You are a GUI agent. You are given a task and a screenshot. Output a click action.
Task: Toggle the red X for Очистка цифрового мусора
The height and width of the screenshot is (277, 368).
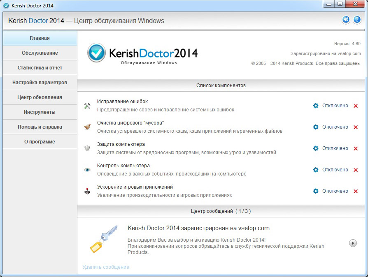356,127
